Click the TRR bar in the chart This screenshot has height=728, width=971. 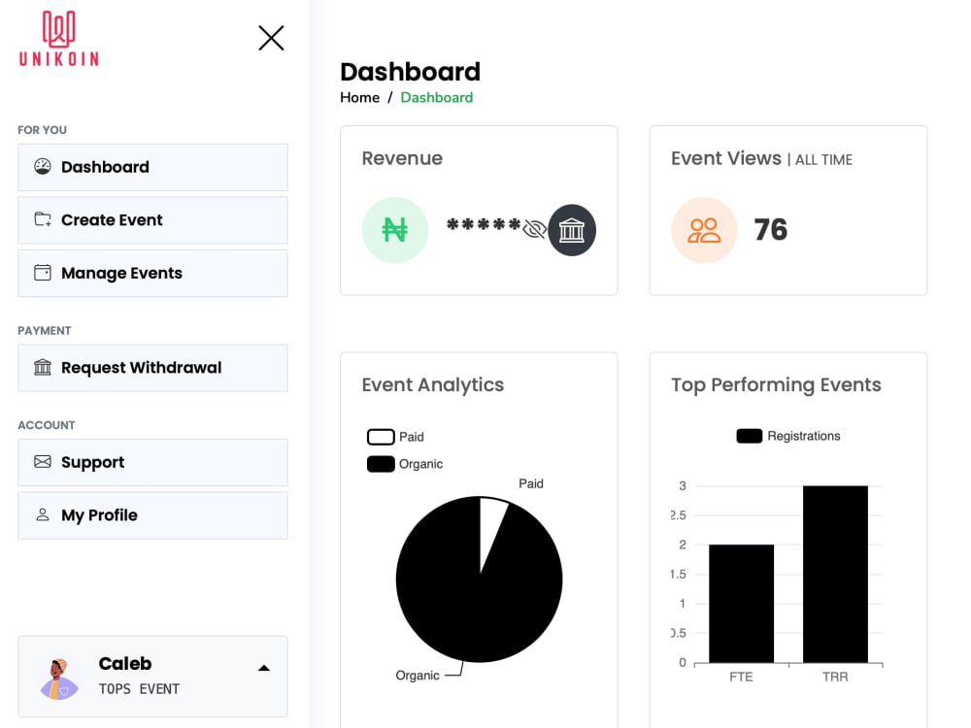(x=835, y=575)
